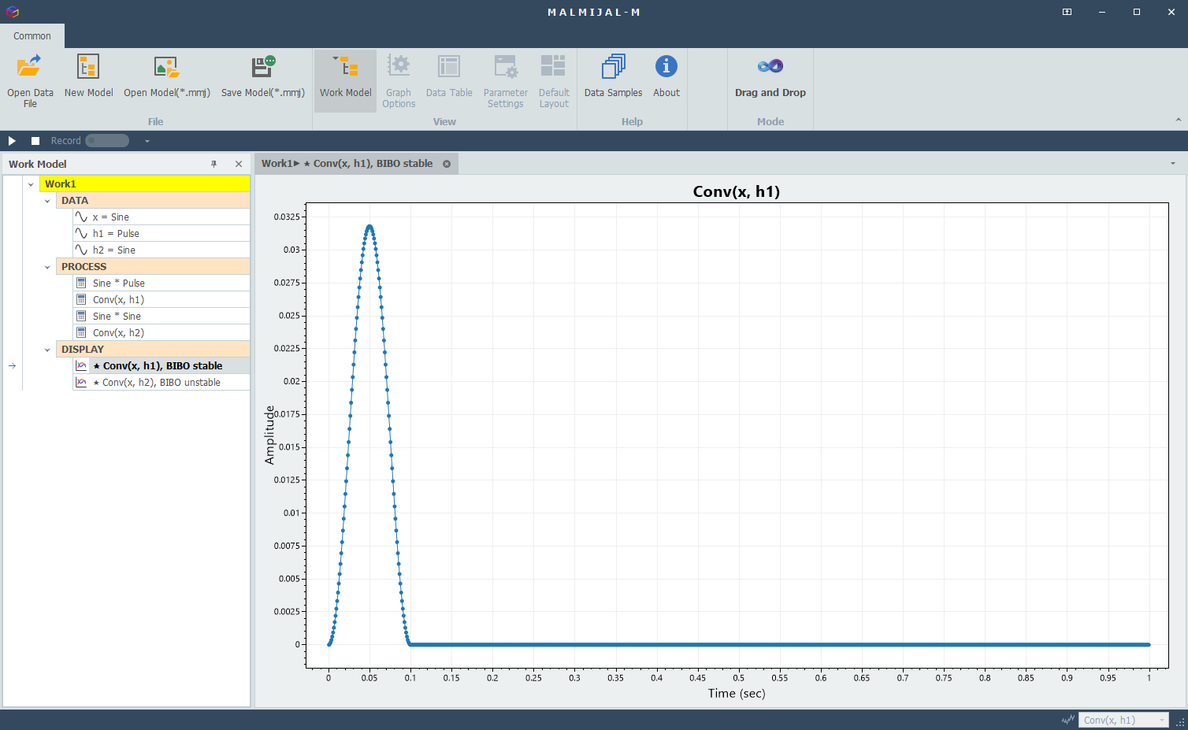Click the signal icon in status bar
Screen dimensions: 1188x730
click(x=1068, y=720)
